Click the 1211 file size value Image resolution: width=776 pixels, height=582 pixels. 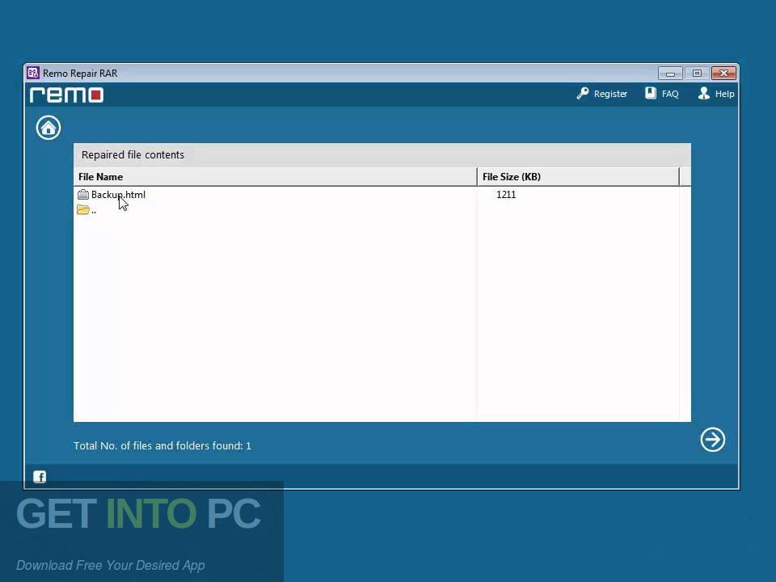[x=506, y=195]
